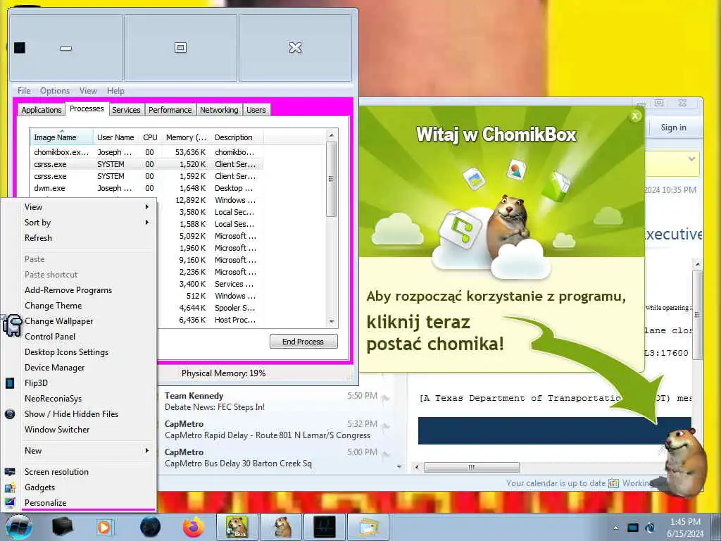Open the CapMetro Rapid Delay Route 801 email

click(276, 430)
